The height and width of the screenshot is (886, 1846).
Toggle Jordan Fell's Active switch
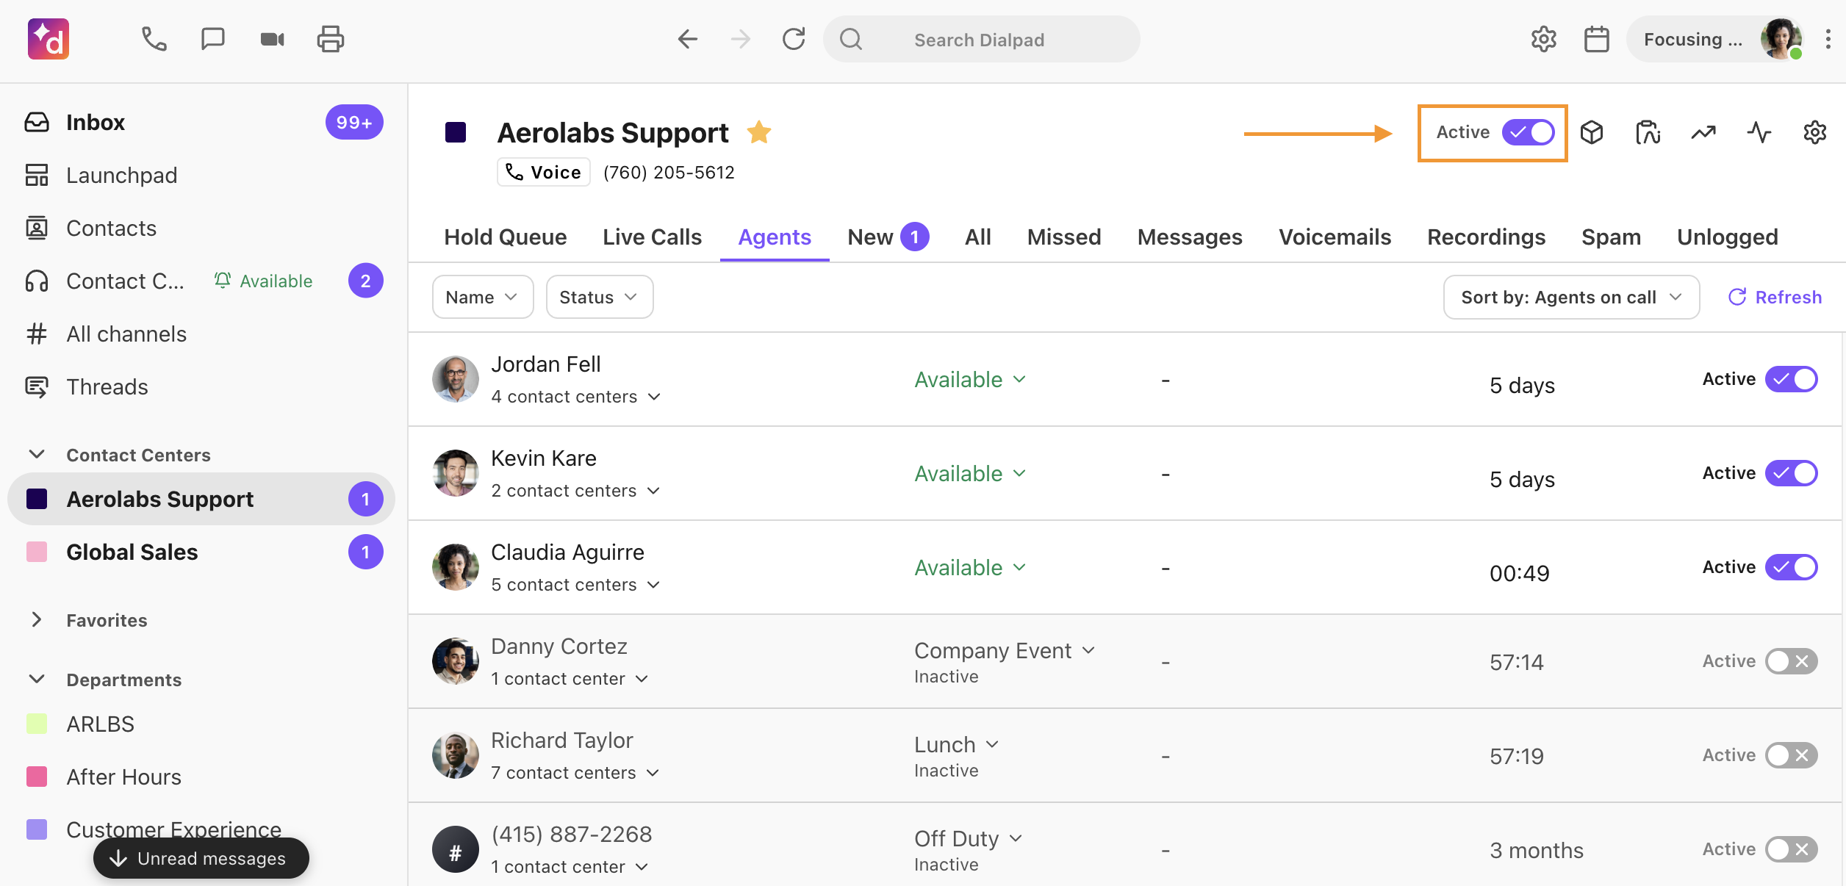pos(1792,379)
